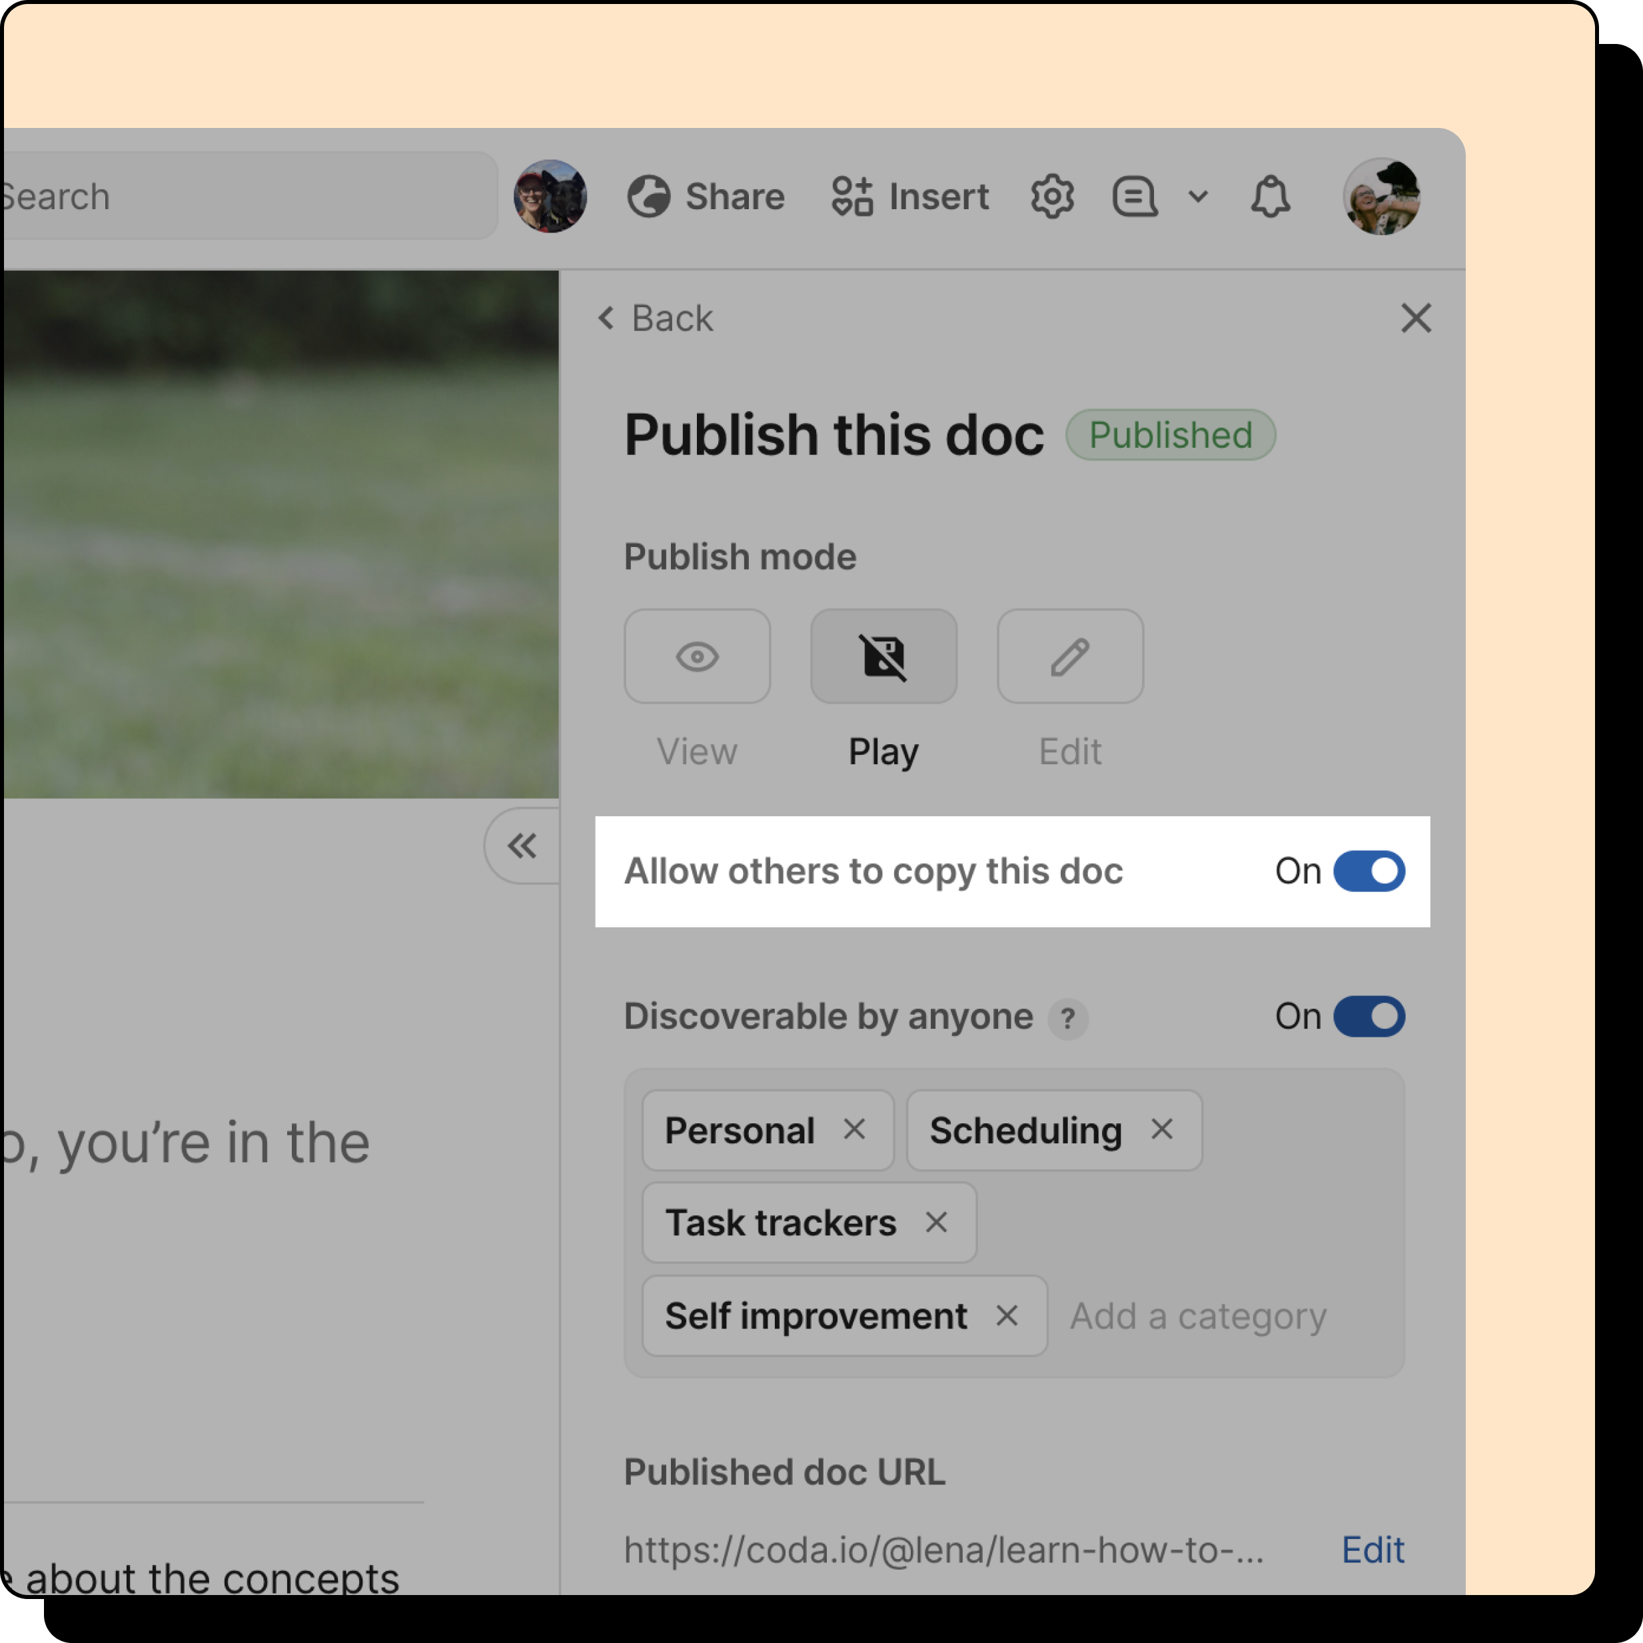Select the View publish mode eye icon

pyautogui.click(x=698, y=656)
